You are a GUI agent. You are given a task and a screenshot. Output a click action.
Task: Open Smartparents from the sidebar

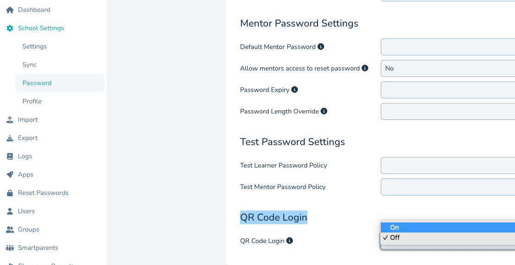pyautogui.click(x=38, y=248)
